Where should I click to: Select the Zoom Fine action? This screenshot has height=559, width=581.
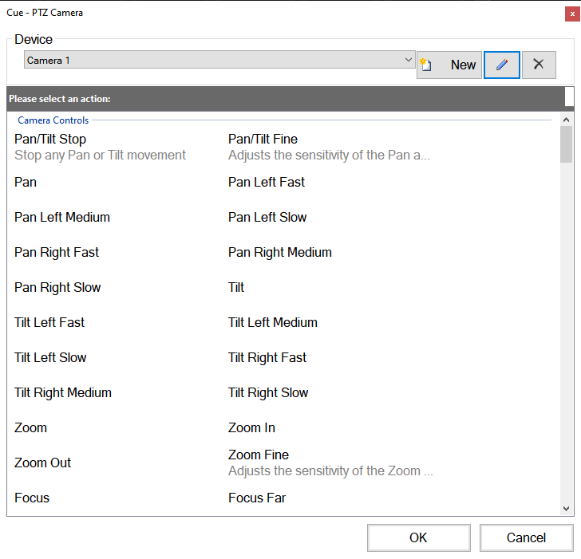click(x=259, y=455)
